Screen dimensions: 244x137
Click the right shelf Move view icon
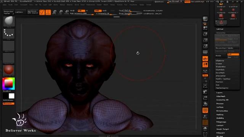205,92
